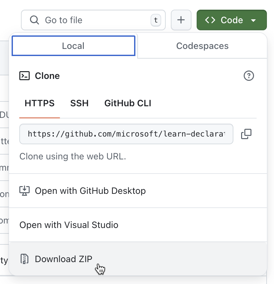Choose the SSH clone method
The height and width of the screenshot is (284, 274).
[79, 103]
